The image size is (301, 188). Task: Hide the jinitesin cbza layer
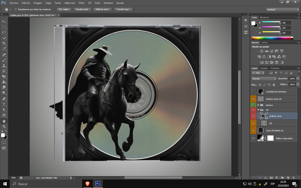253,116
